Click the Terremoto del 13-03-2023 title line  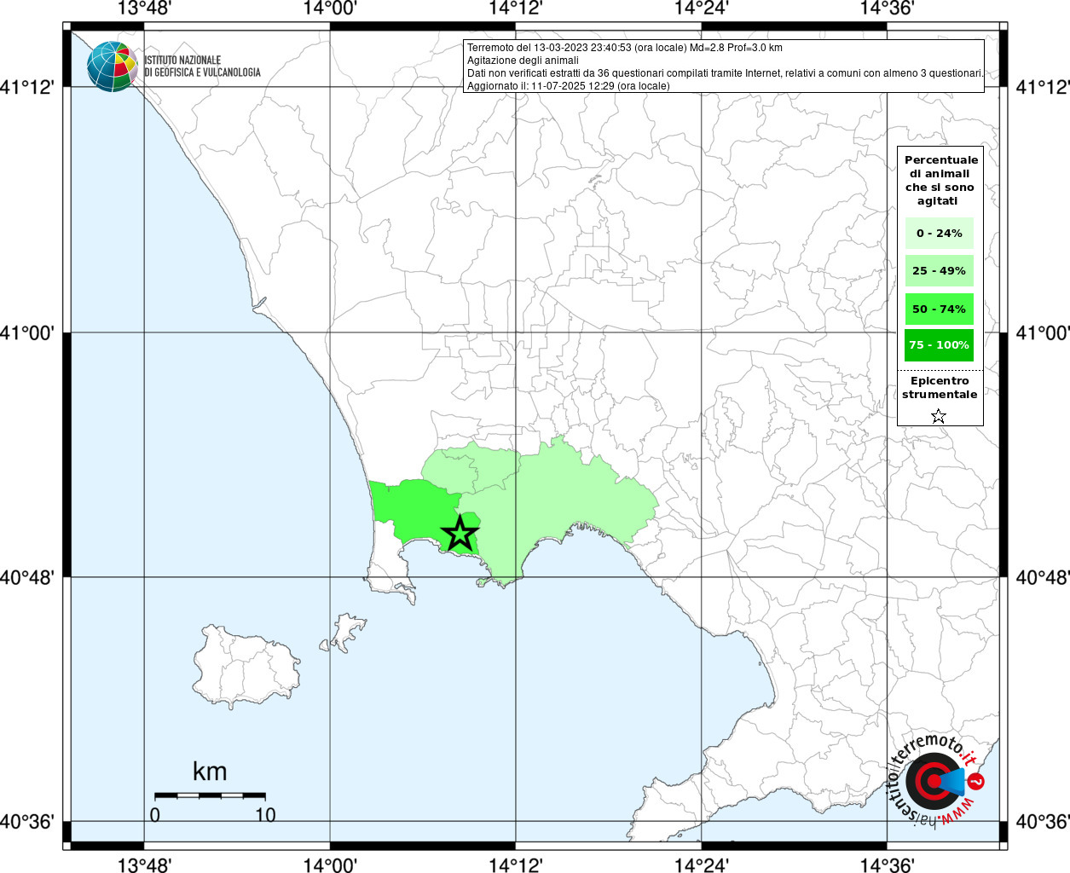624,48
